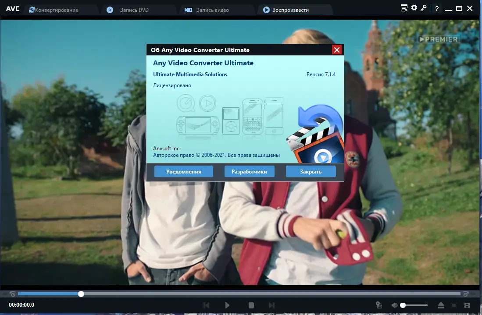482x315 pixels.
Task: Click the changelog document icon in title bar
Action: [404, 7]
